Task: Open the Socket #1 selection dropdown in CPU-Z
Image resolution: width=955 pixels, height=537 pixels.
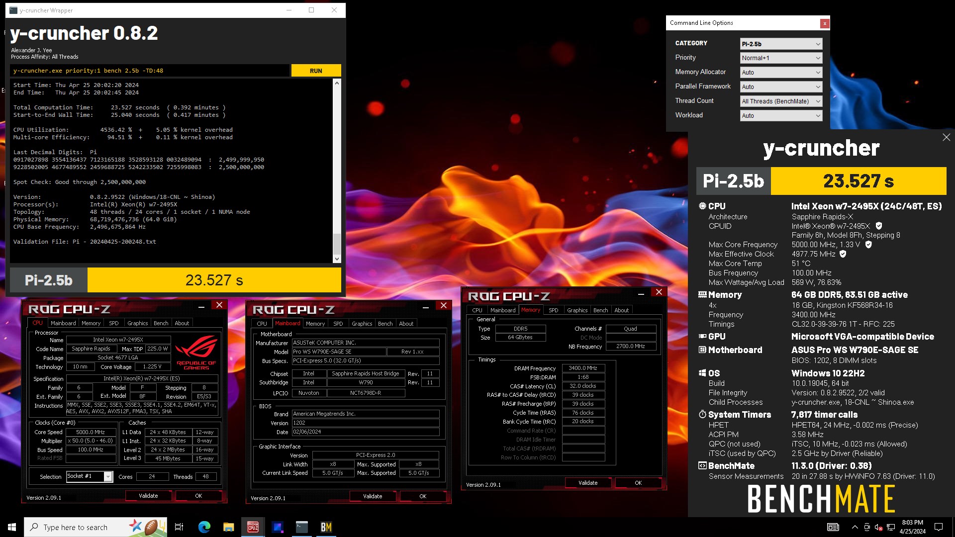Action: (90, 476)
